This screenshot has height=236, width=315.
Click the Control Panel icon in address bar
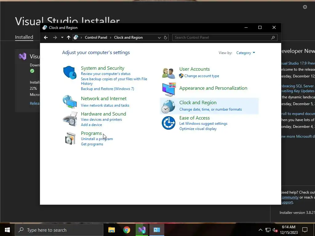[x=76, y=37]
